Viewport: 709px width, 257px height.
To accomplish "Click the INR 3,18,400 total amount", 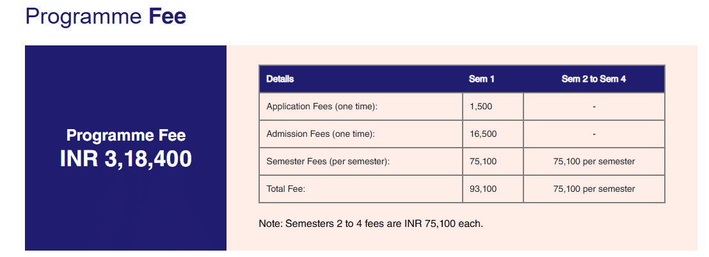I will tap(126, 158).
